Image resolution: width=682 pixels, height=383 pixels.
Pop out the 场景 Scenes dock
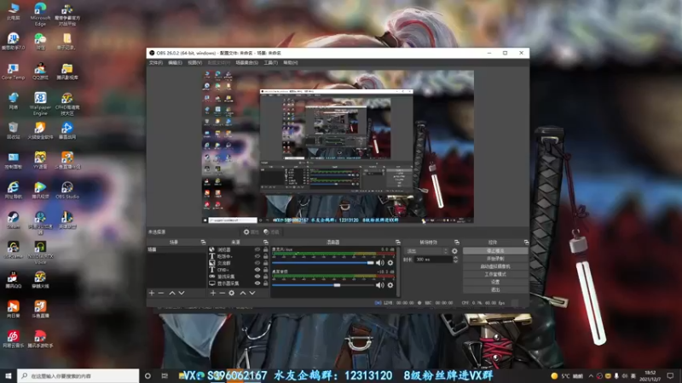tap(203, 243)
